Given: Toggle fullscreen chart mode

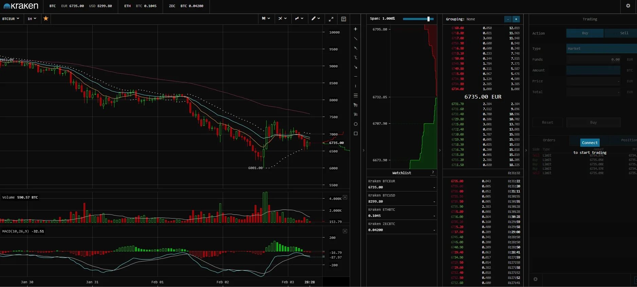Looking at the screenshot, I should (331, 19).
